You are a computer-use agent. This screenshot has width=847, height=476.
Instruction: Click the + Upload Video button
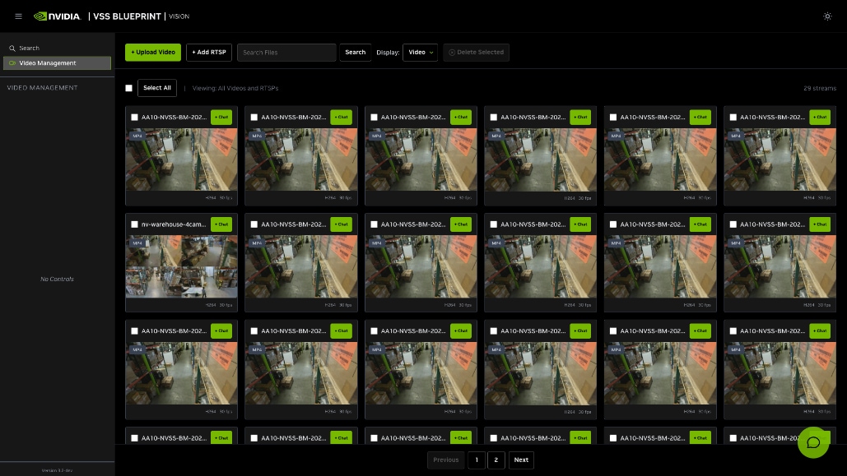pyautogui.click(x=153, y=53)
